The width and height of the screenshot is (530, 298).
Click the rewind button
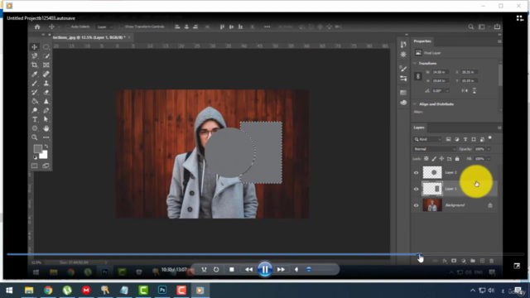(x=248, y=269)
